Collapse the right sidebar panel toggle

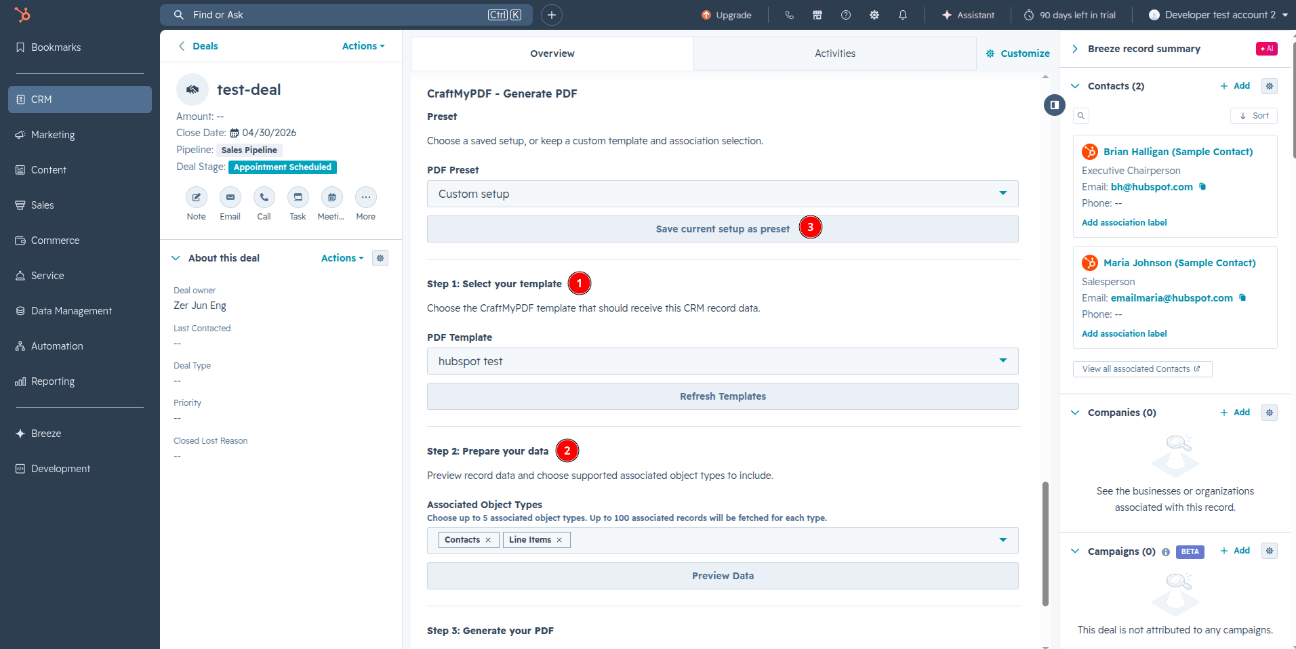(x=1055, y=105)
